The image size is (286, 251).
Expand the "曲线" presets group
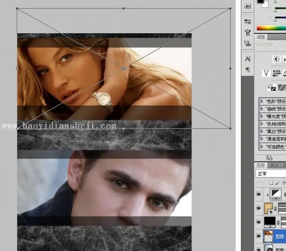pyautogui.click(x=262, y=109)
